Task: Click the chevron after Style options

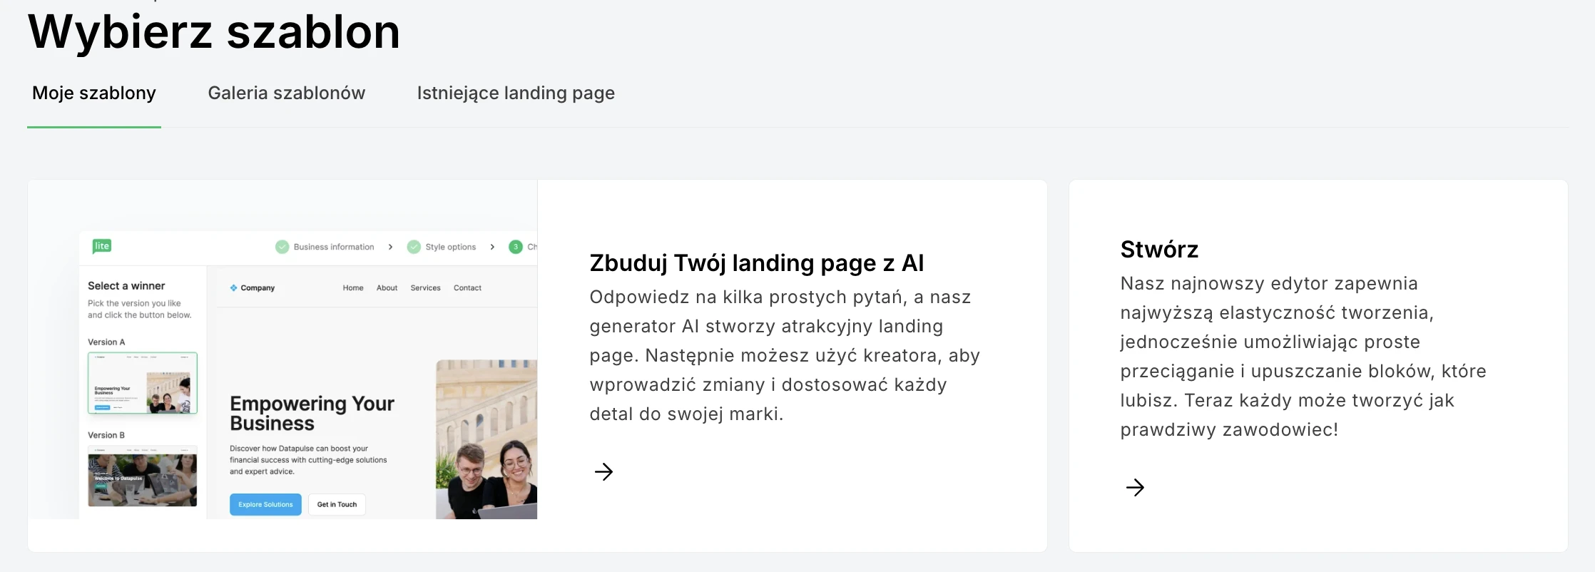Action: [492, 247]
